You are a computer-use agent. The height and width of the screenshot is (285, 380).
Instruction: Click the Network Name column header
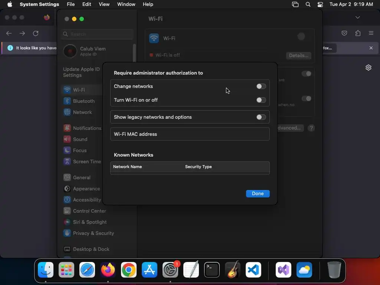tap(128, 167)
